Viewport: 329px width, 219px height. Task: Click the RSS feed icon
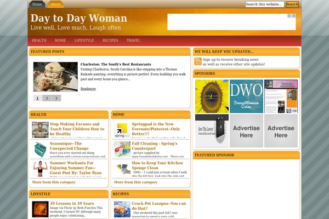click(x=198, y=62)
